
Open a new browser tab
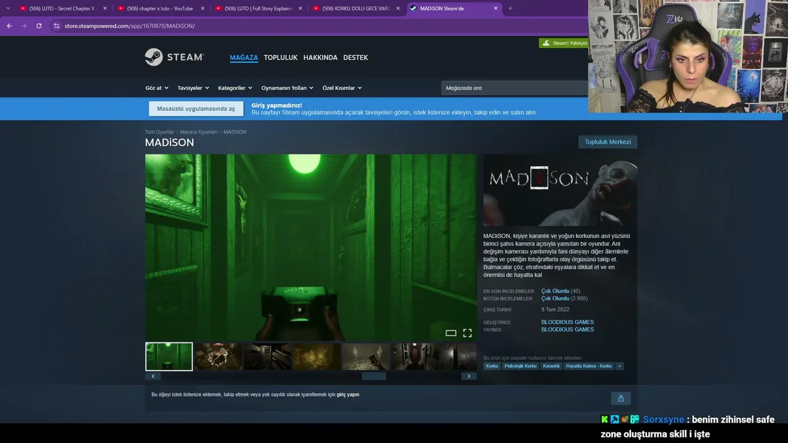click(510, 9)
